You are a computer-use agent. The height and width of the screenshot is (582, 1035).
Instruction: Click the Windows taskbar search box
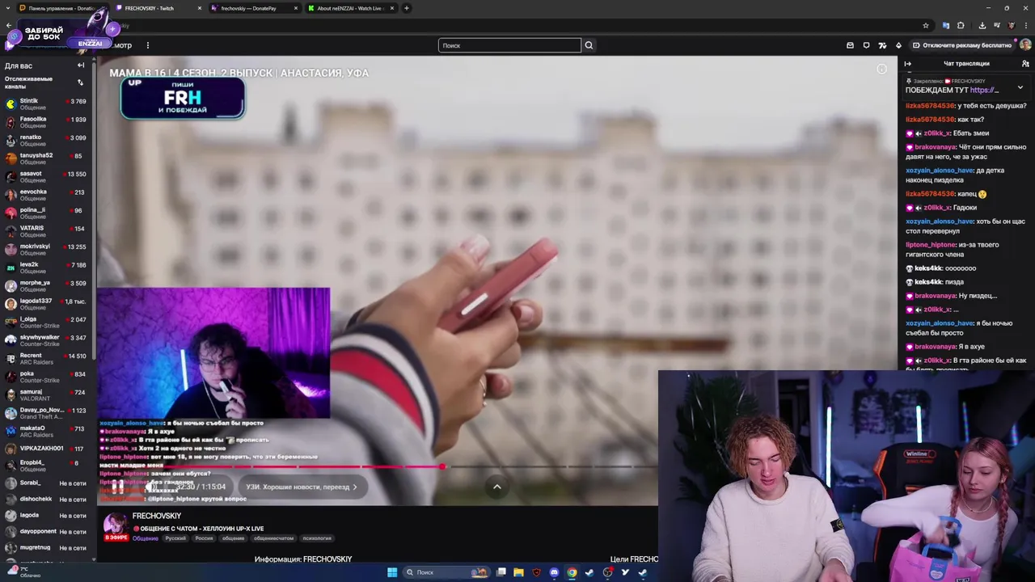coord(446,572)
